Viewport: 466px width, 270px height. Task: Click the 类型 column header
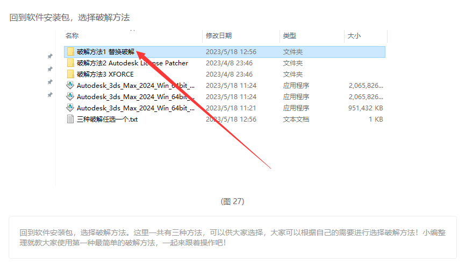[x=290, y=36]
